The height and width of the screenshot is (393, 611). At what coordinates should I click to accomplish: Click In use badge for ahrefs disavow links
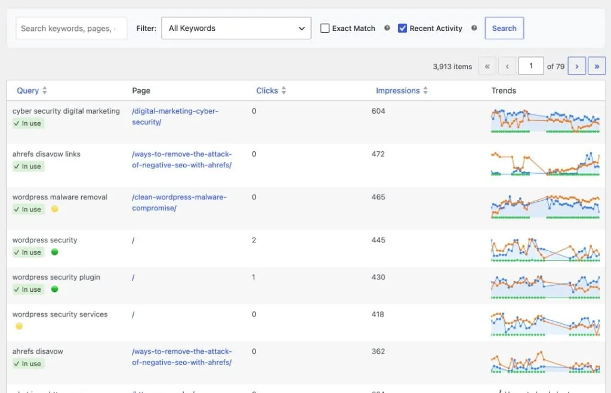tap(28, 166)
